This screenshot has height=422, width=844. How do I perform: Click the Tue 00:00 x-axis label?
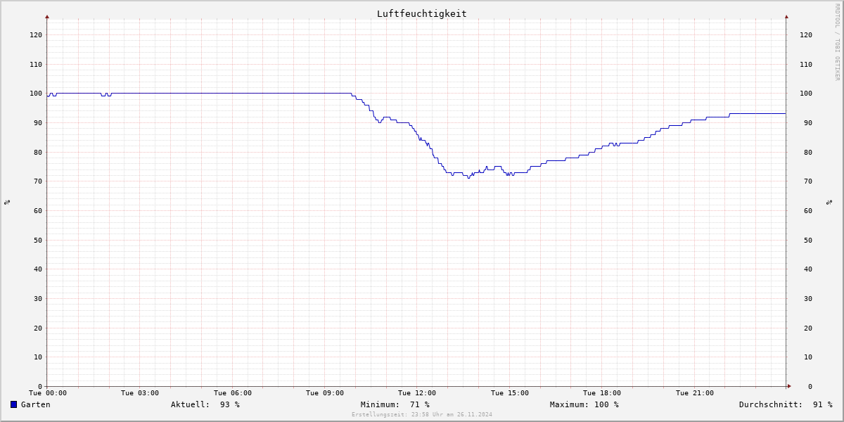pyautogui.click(x=48, y=393)
